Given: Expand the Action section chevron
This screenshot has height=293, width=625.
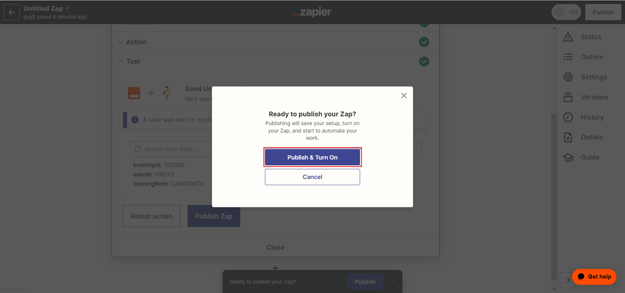Looking at the screenshot, I should pyautogui.click(x=120, y=42).
